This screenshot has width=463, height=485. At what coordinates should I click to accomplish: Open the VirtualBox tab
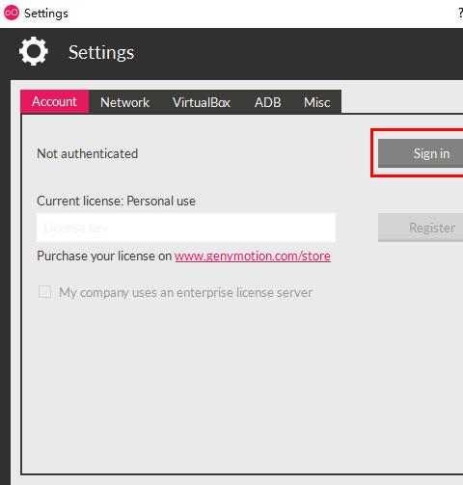pyautogui.click(x=202, y=102)
